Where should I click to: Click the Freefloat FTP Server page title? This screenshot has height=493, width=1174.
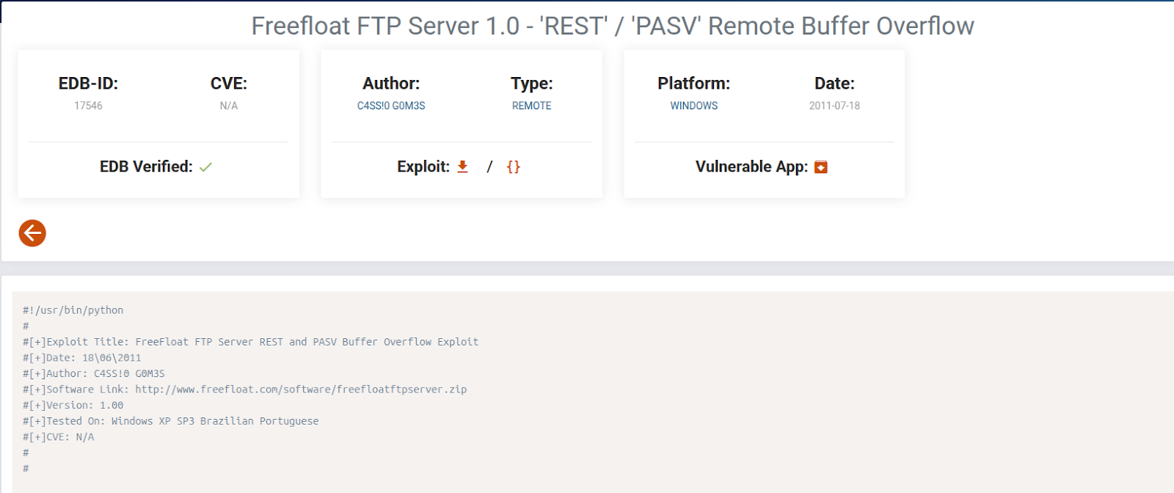[x=613, y=26]
